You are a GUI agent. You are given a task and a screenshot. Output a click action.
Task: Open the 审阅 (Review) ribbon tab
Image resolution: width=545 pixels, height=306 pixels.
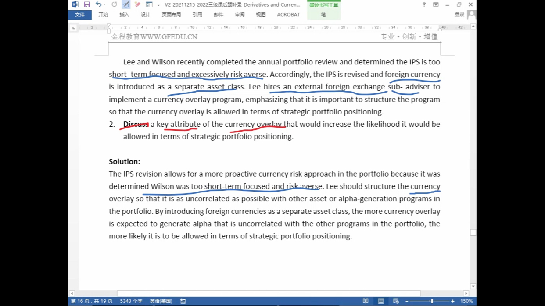point(240,14)
